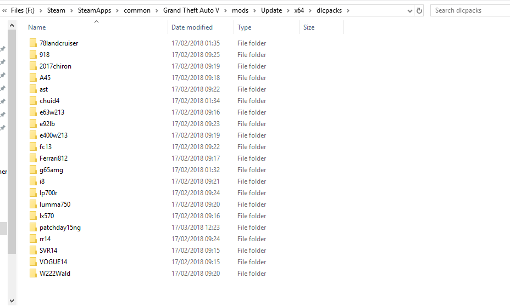
Task: Go to mods folder breadcrumb
Action: (x=240, y=10)
